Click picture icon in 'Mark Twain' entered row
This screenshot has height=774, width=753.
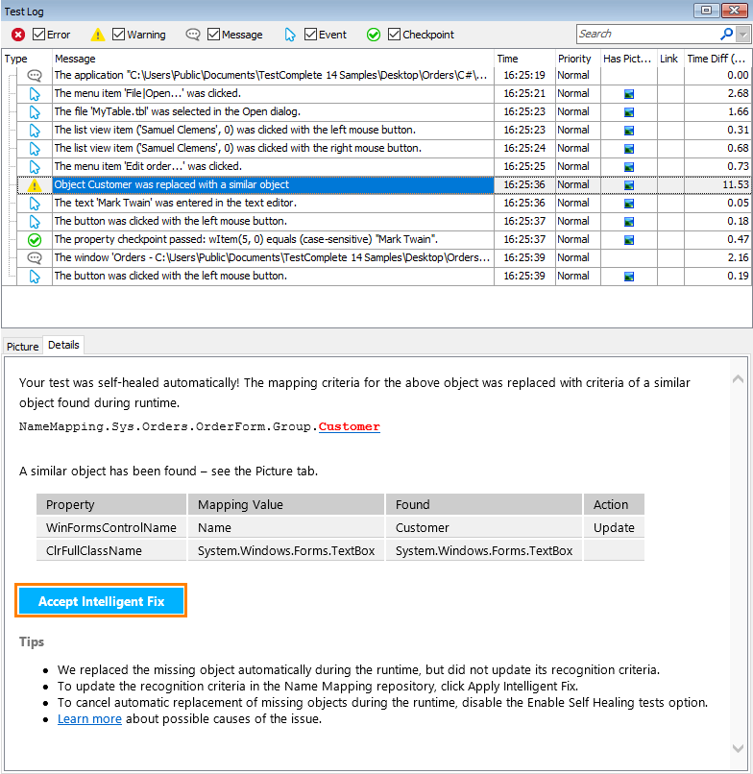(629, 204)
